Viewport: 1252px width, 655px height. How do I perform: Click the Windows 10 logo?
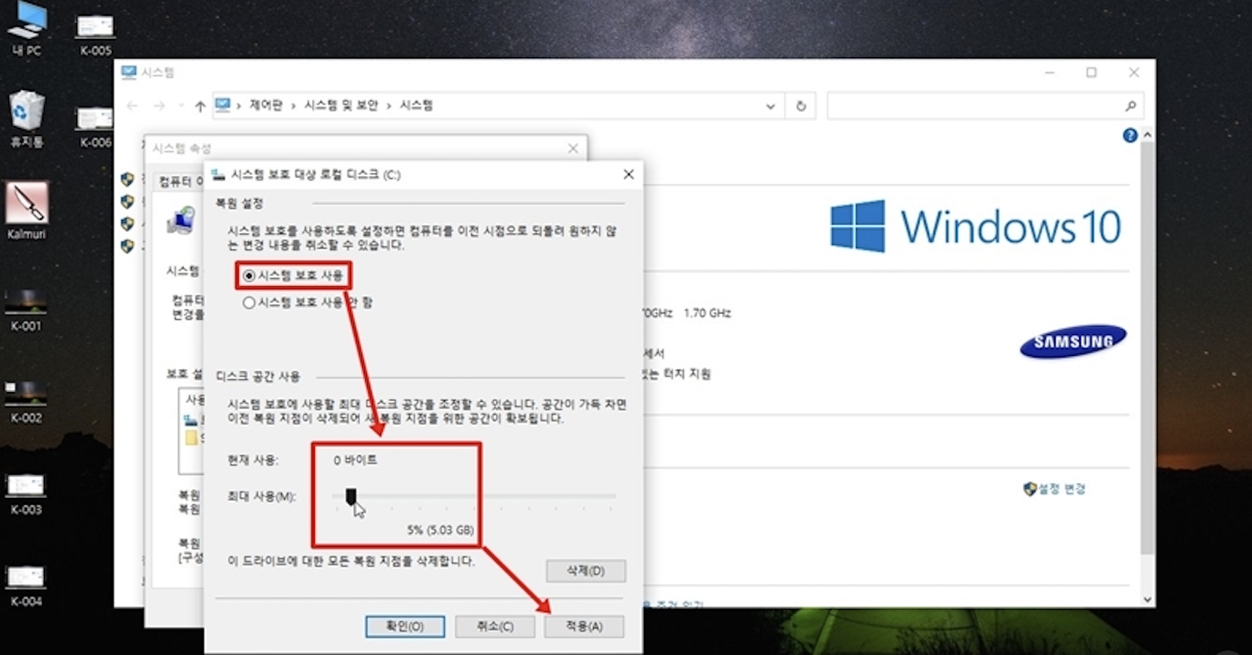[975, 226]
